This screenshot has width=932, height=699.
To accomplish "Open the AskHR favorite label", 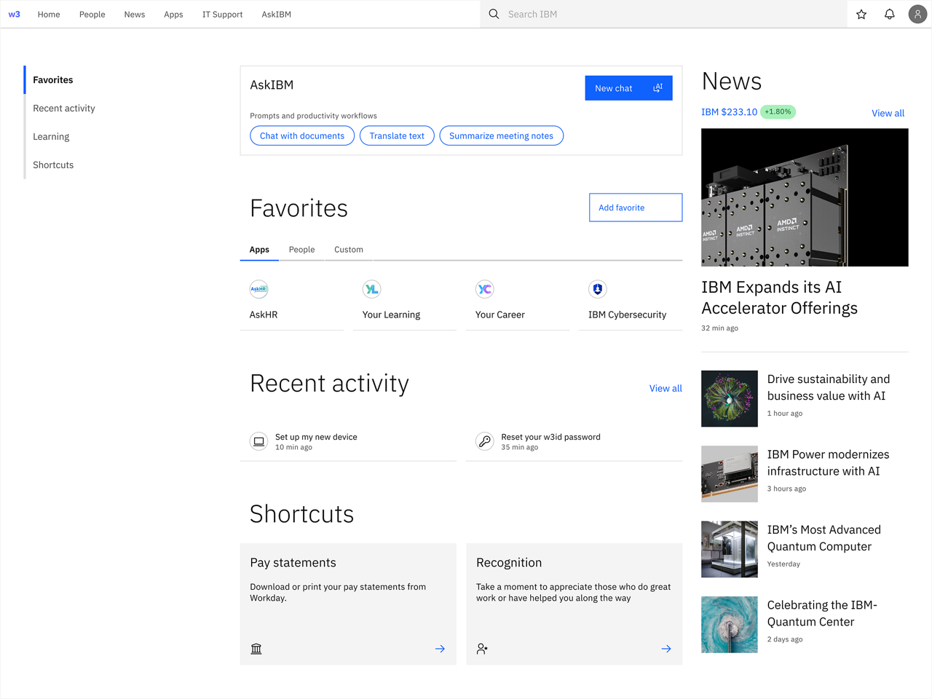I will coord(264,315).
